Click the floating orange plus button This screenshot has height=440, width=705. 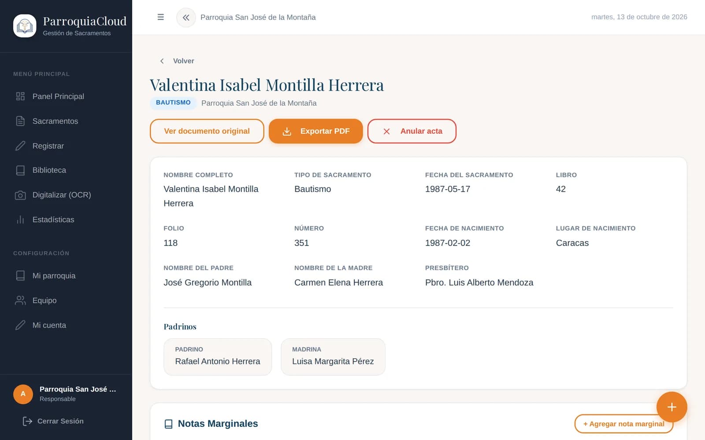(672, 407)
